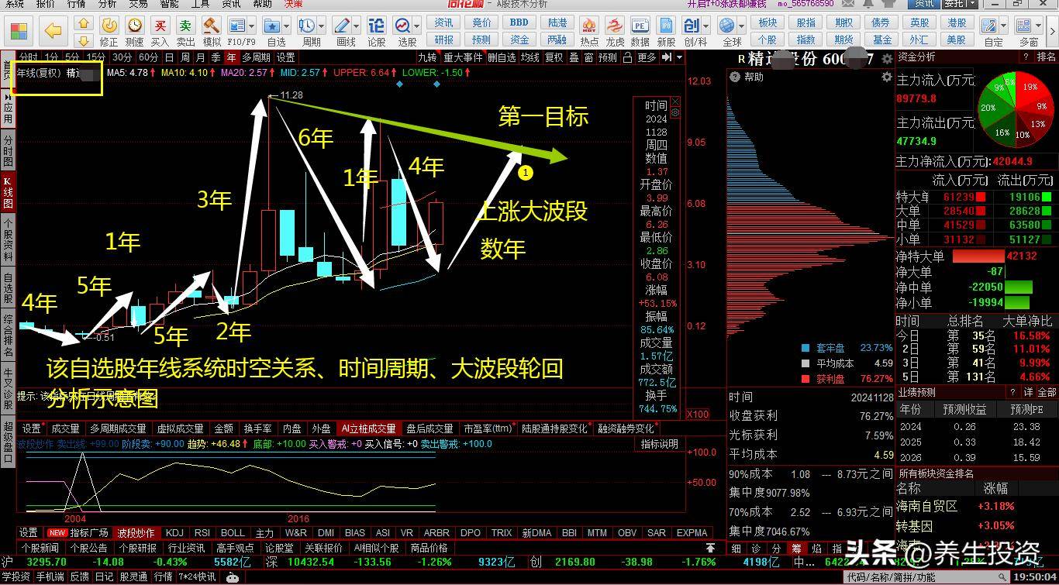Click the 自选 star folder icon
The height and width of the screenshot is (585, 1059).
[x=271, y=26]
